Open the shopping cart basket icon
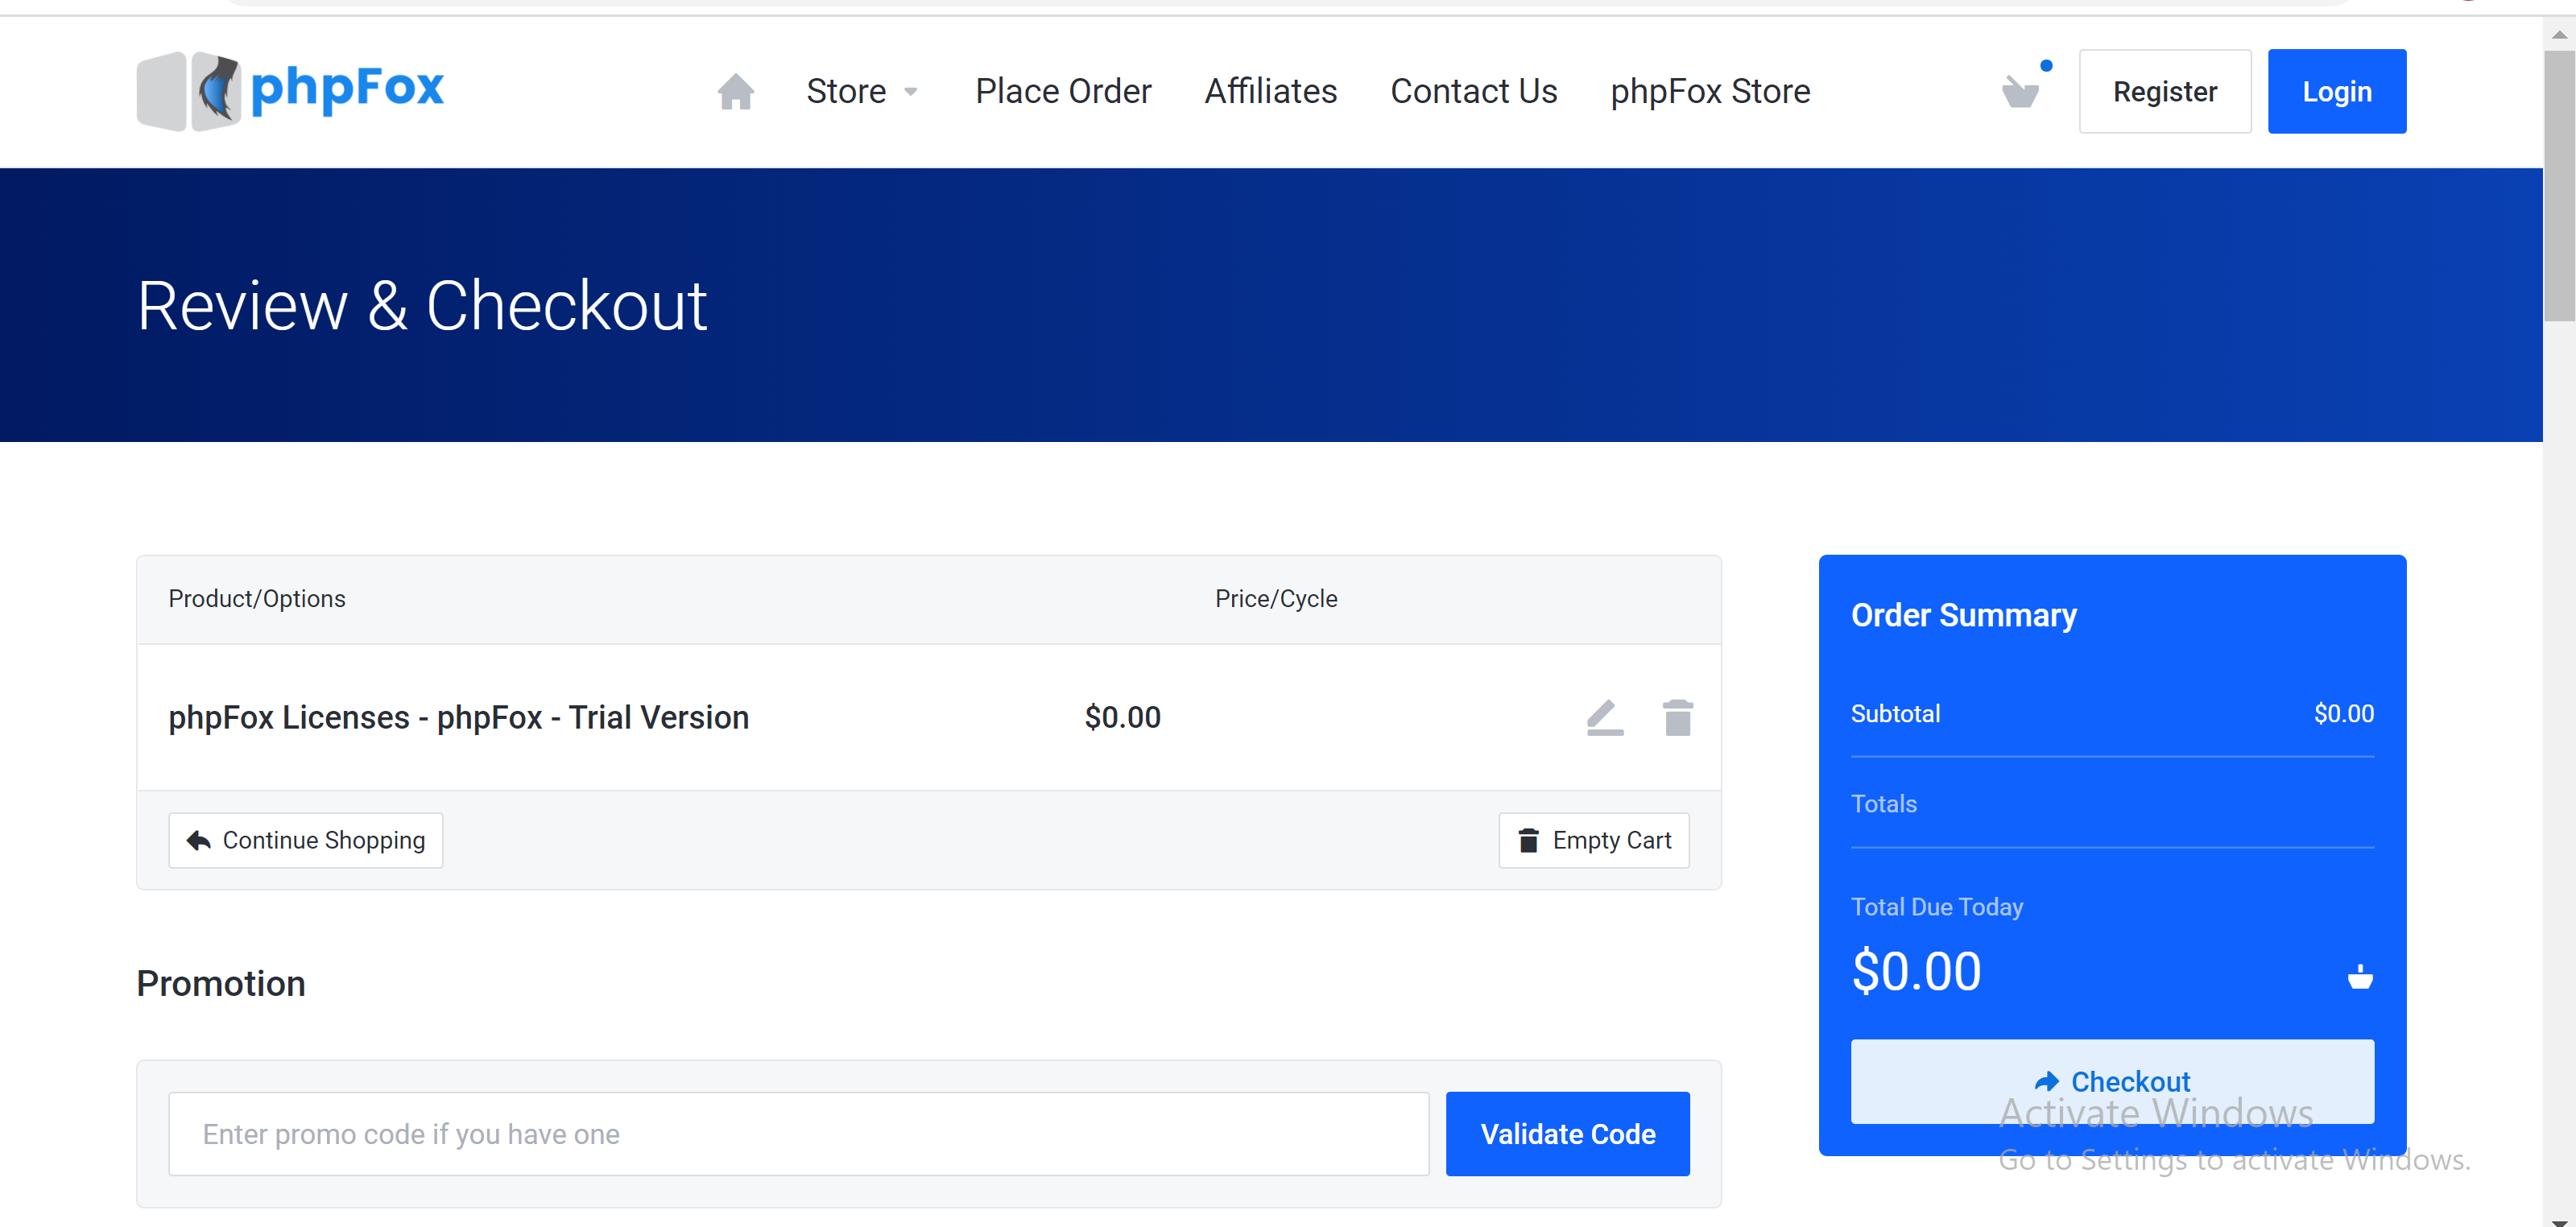2576x1227 pixels. (x=2023, y=90)
